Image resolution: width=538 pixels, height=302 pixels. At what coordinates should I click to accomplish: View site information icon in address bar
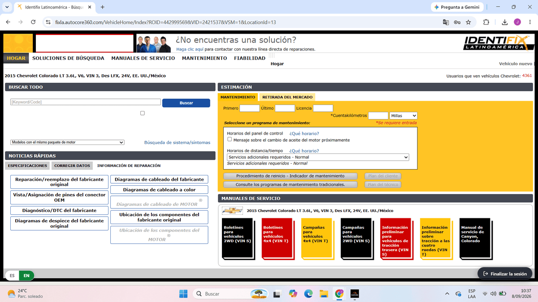click(x=48, y=22)
